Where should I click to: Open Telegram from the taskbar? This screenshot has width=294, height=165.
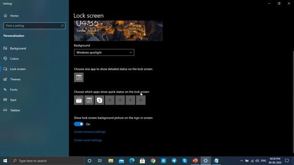(x=174, y=161)
